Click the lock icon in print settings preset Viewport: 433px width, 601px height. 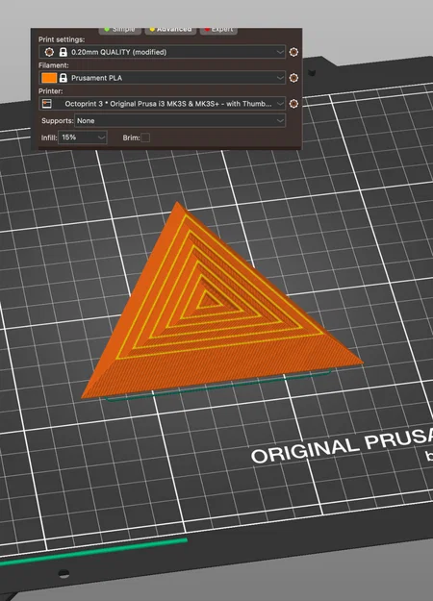coord(64,52)
